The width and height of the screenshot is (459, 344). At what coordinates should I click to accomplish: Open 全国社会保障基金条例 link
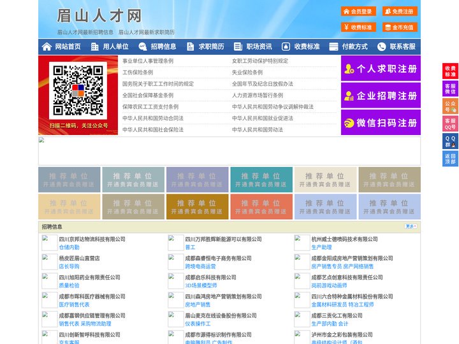(148, 96)
